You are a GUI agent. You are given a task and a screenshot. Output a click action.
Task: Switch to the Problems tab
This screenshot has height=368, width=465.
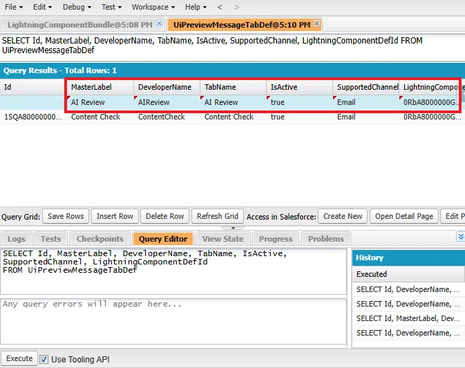(326, 239)
